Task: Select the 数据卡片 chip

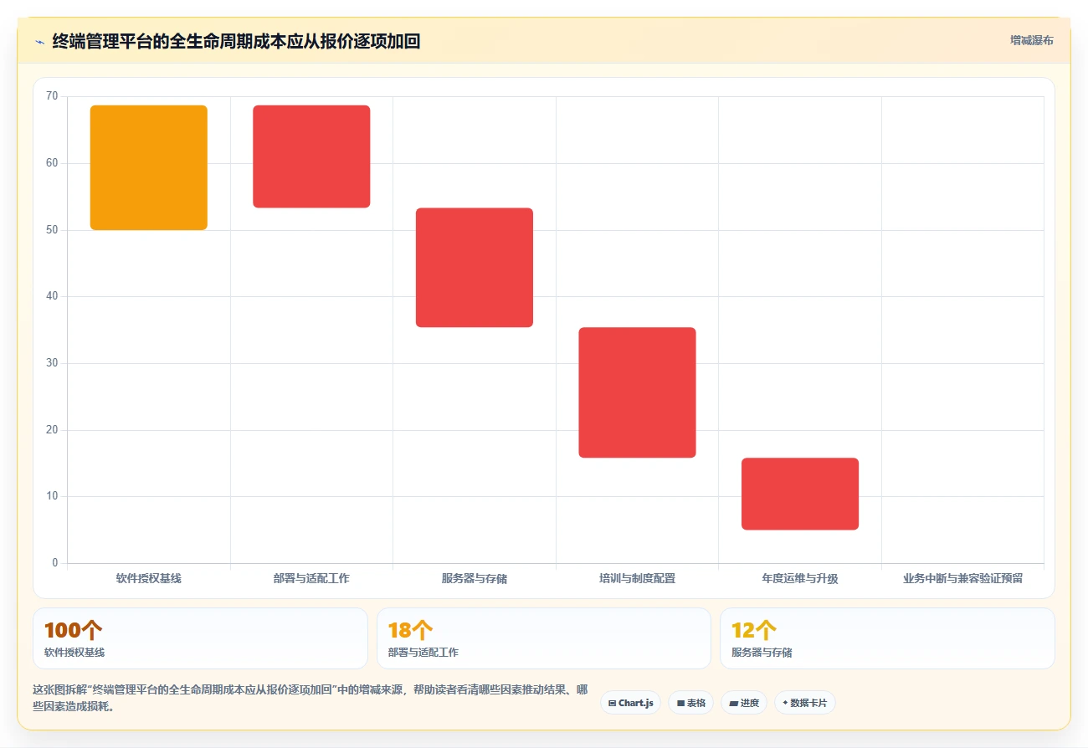Action: click(804, 703)
